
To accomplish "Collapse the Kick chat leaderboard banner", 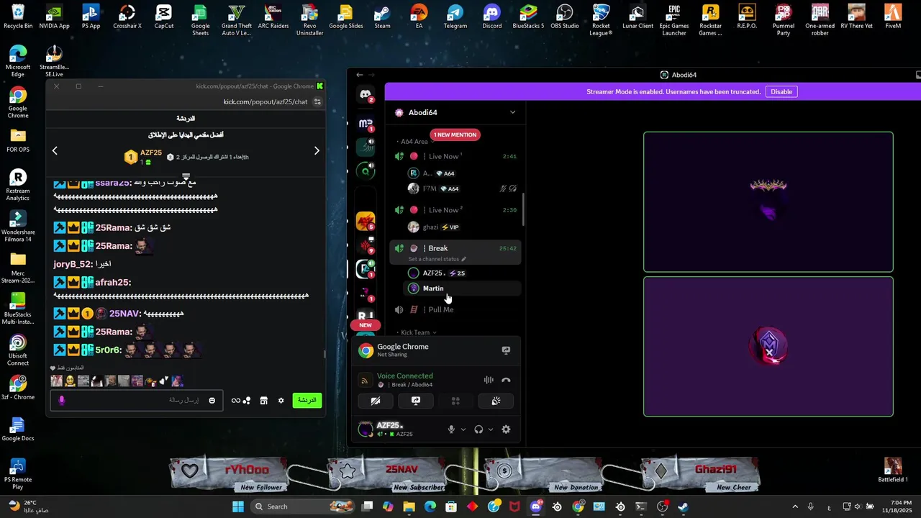I will pos(186,176).
